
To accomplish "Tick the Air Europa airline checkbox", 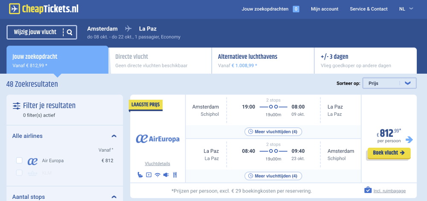I will pos(19,161).
